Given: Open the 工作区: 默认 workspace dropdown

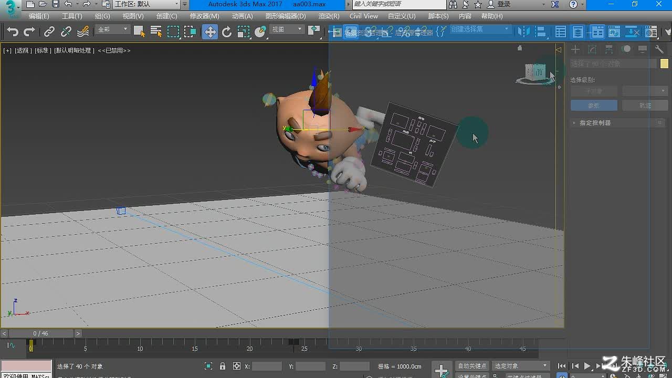Looking at the screenshot, I should [x=146, y=4].
